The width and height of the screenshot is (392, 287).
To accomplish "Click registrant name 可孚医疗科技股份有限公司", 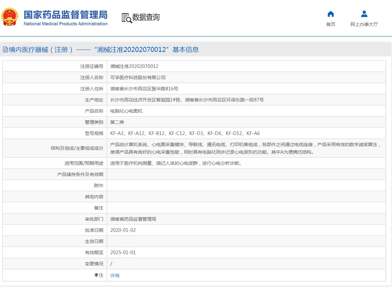I will pos(138,77).
